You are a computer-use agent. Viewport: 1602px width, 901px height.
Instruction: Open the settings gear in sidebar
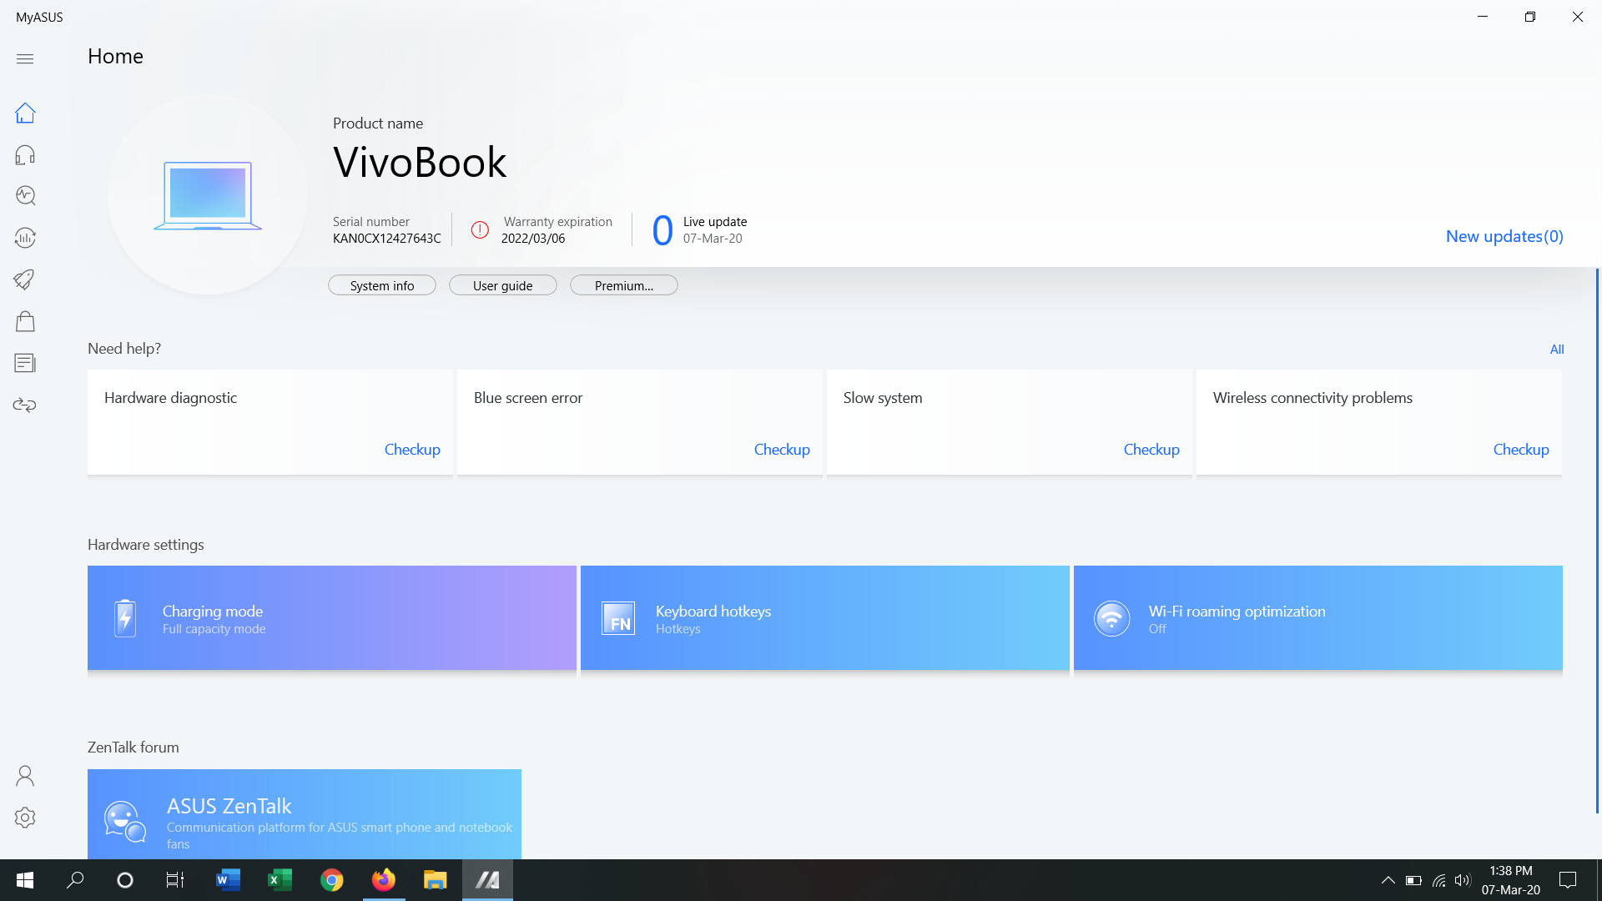(25, 818)
